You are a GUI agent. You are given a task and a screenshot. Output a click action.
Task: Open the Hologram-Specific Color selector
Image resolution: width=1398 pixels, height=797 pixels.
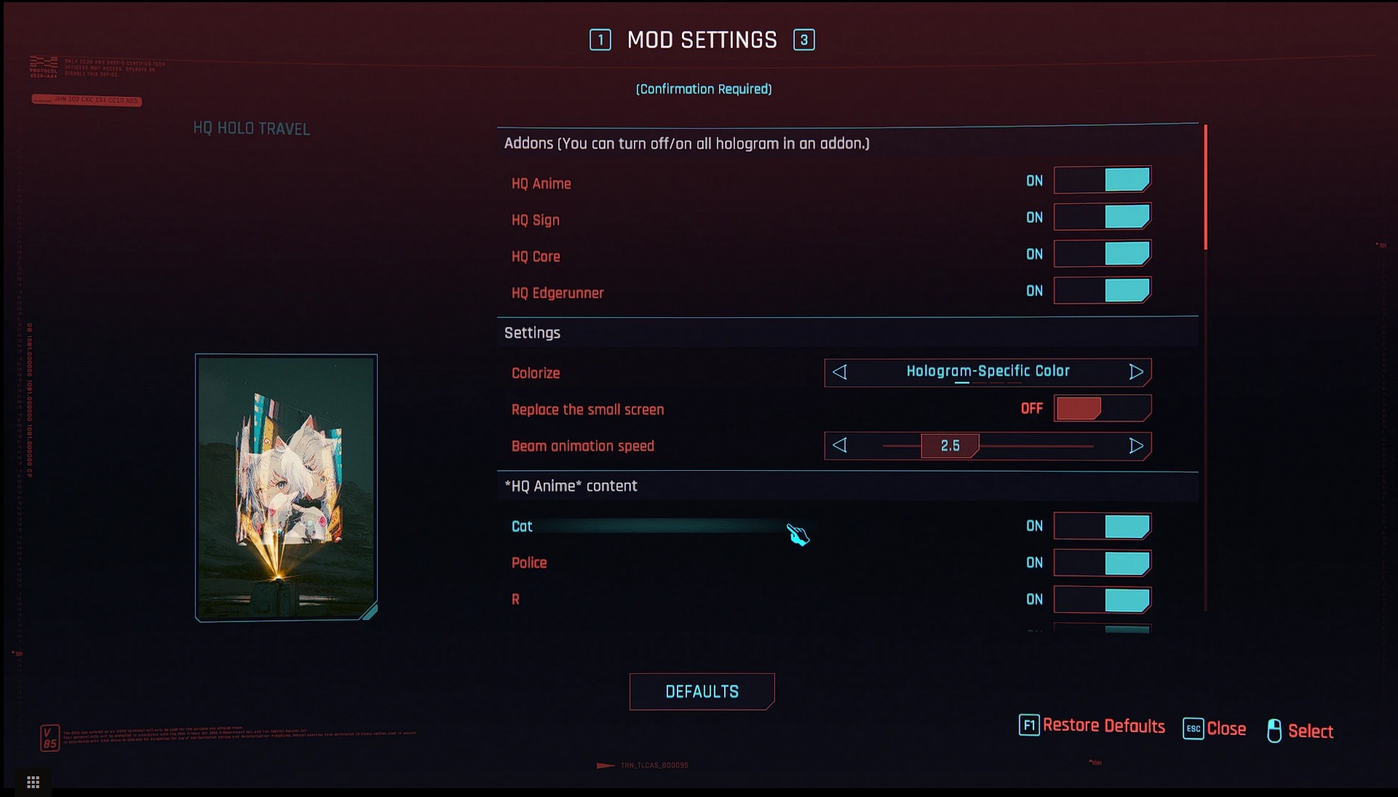pyautogui.click(x=988, y=372)
